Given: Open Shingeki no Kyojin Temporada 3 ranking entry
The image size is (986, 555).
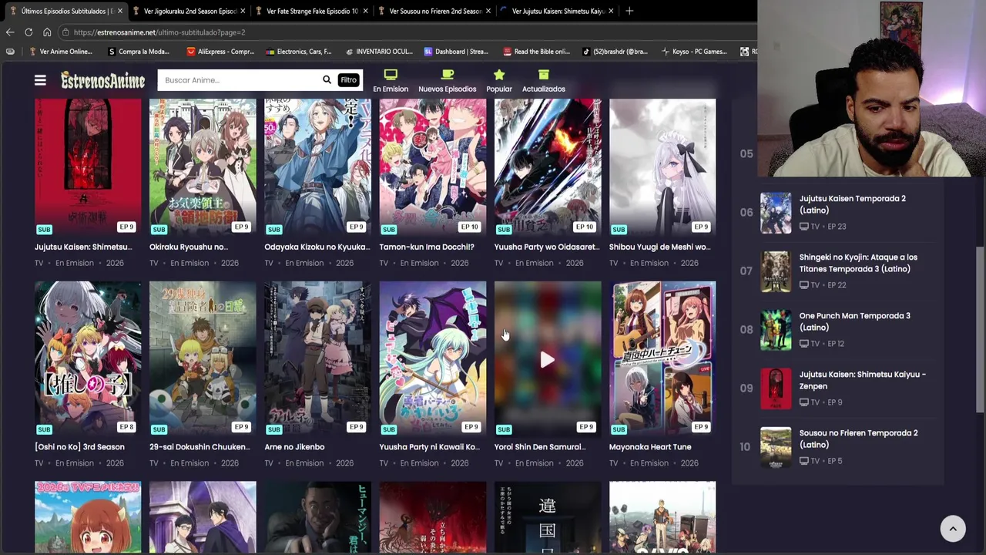Looking at the screenshot, I should [858, 263].
